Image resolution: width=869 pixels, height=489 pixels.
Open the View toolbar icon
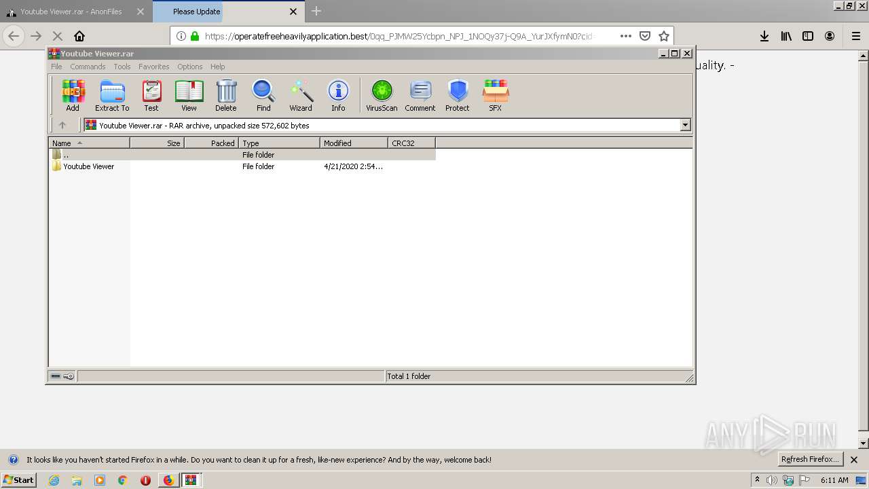coord(189,95)
